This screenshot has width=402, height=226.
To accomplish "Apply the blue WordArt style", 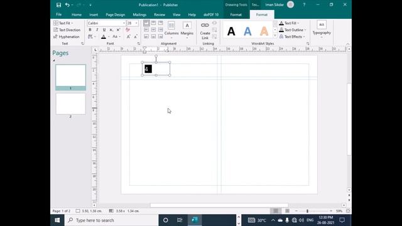I will 247,31.
